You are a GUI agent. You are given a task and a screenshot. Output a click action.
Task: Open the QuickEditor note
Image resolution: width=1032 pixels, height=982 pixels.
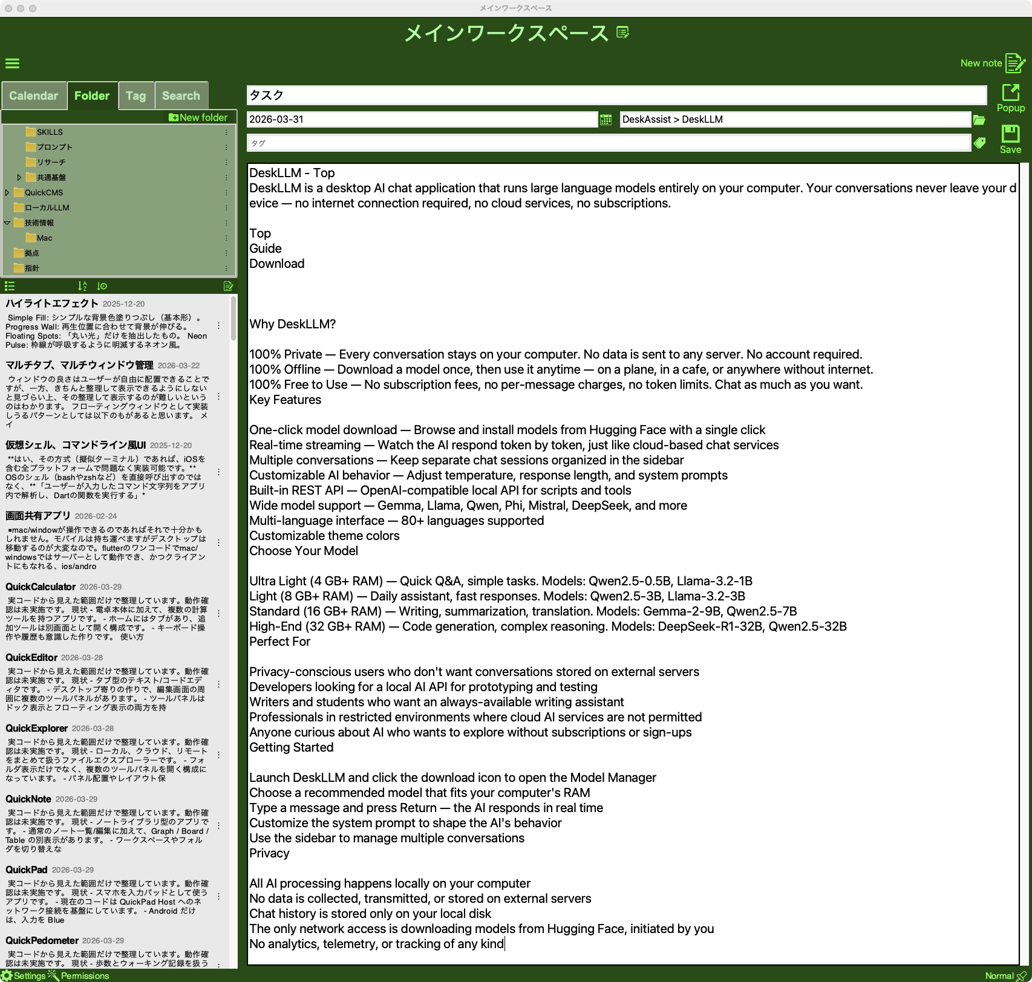pos(106,682)
